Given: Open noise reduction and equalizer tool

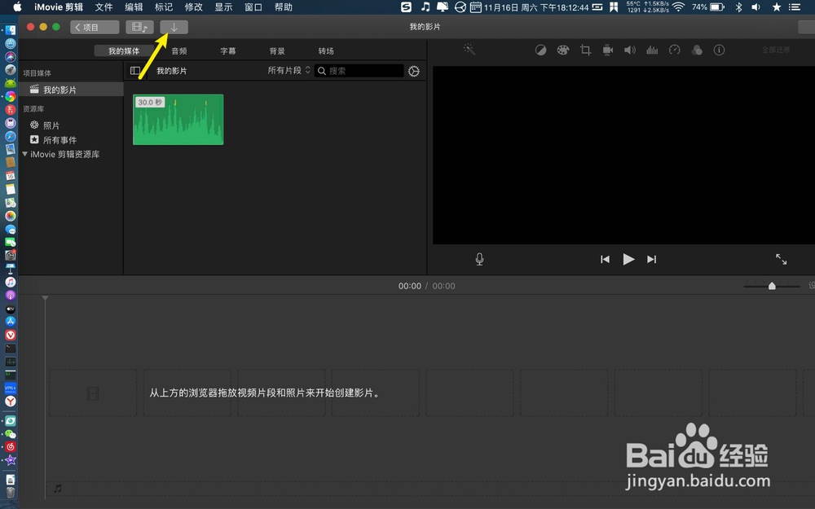Looking at the screenshot, I should (652, 50).
